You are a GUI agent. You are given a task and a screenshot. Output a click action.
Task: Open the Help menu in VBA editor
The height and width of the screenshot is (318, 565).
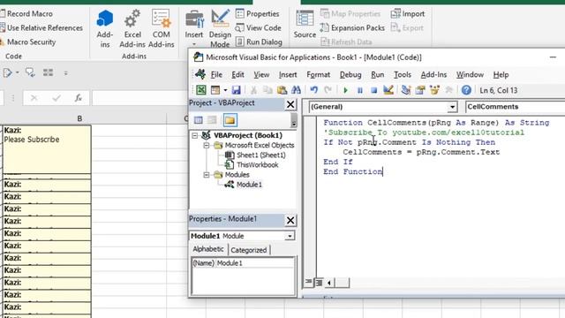click(x=501, y=74)
